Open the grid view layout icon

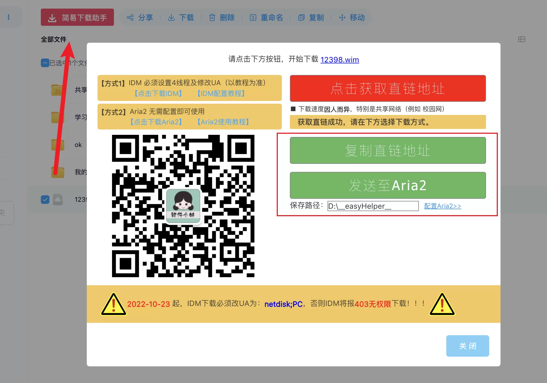tap(522, 39)
